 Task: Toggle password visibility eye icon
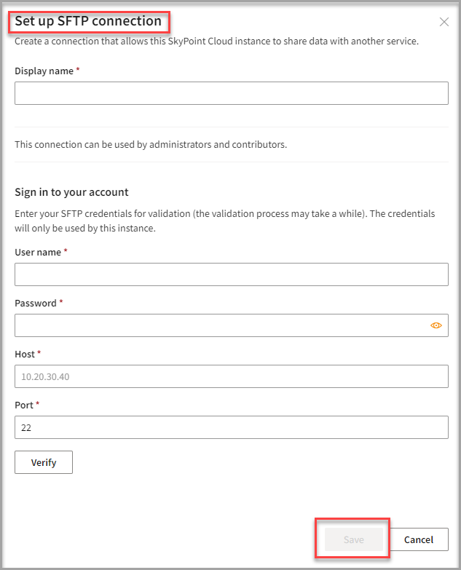tap(436, 325)
